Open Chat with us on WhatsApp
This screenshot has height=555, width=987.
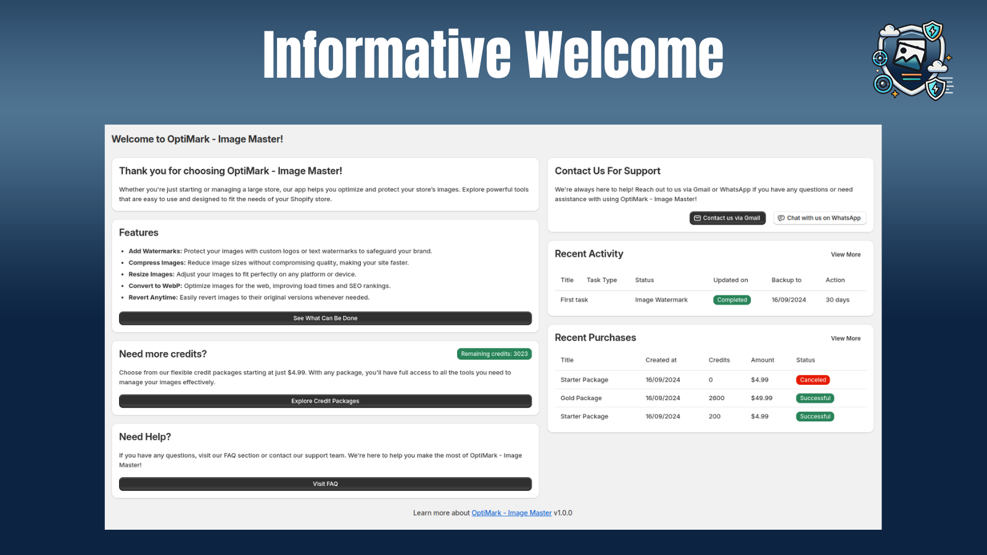coord(819,218)
